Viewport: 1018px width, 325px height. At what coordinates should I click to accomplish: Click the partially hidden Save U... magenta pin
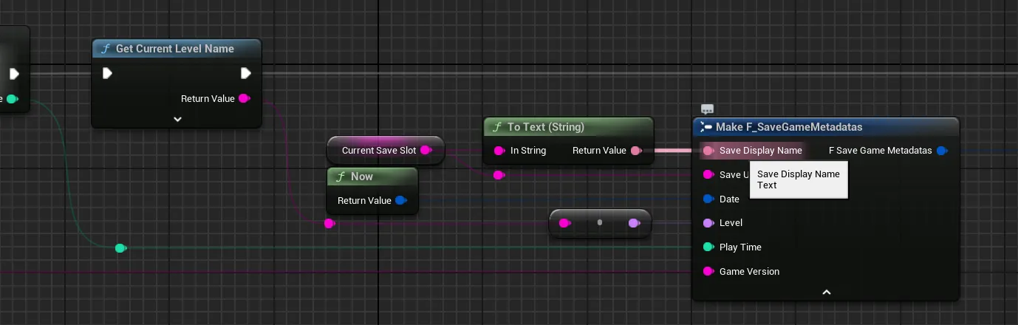point(708,174)
